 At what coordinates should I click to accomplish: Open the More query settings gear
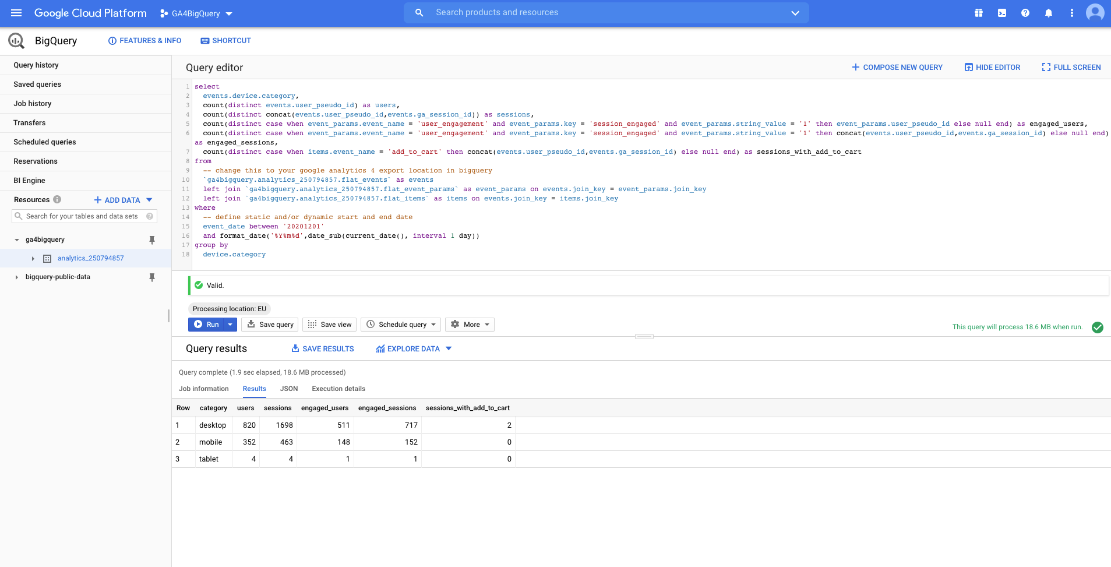tap(454, 324)
